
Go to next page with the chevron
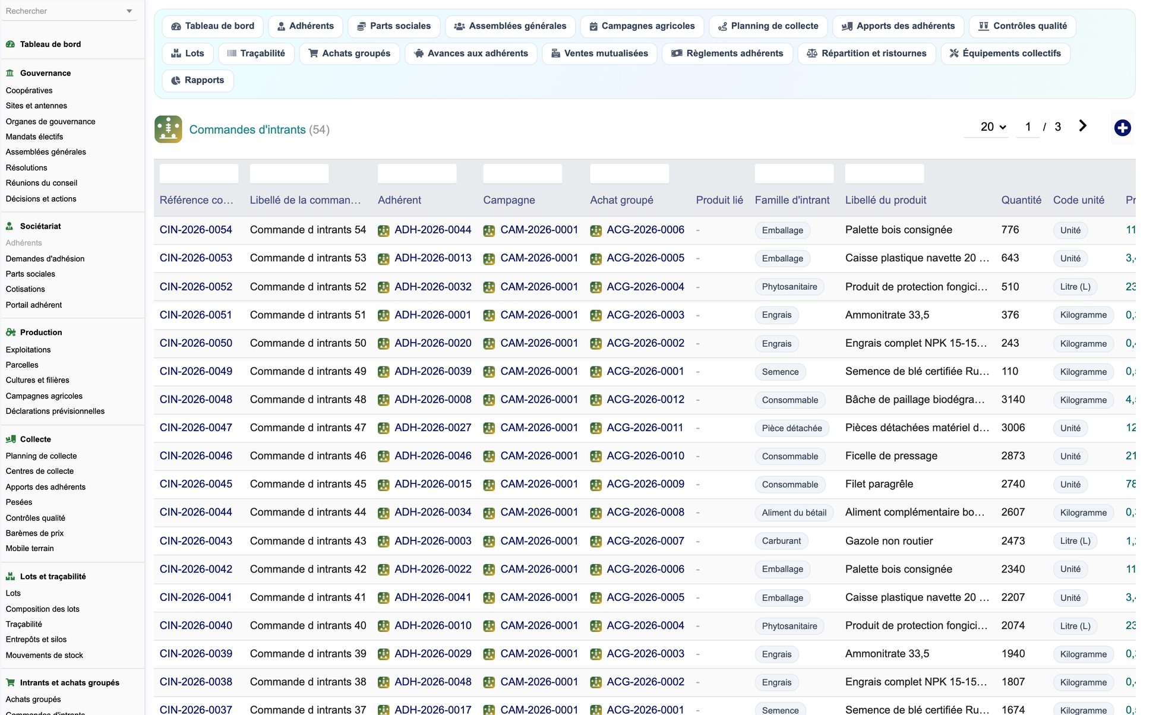[1082, 126]
